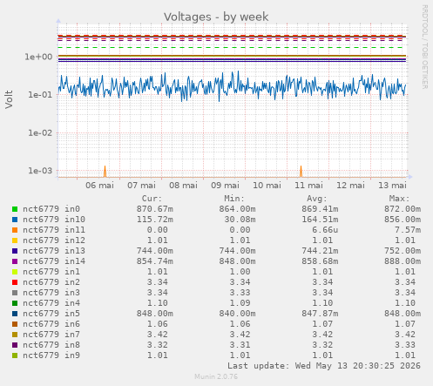This screenshot has height=386, width=433.
Task: Click the yellow in12 legend swatch
Action: point(15,240)
